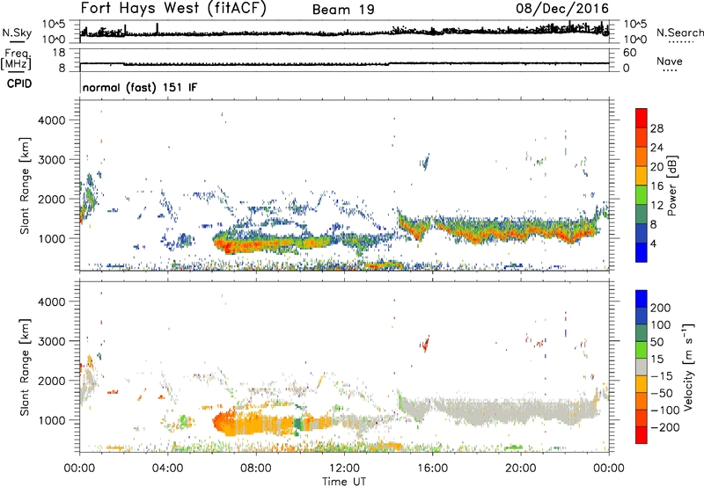Click the "18" frequency axis tick
This screenshot has height=487, width=704.
click(x=59, y=53)
